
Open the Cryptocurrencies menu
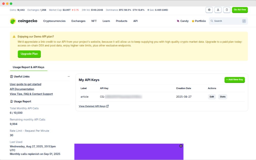coord(54,21)
